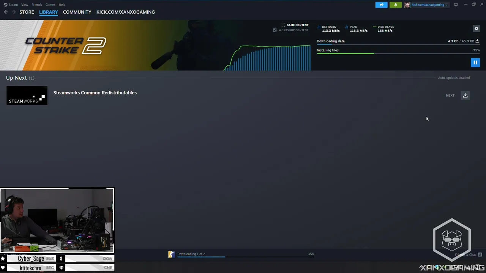The width and height of the screenshot is (486, 273).
Task: Pause the Counter-Strike 2 download
Action: pyautogui.click(x=475, y=63)
